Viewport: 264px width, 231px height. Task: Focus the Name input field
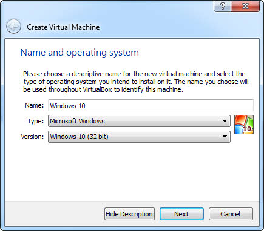(x=151, y=105)
